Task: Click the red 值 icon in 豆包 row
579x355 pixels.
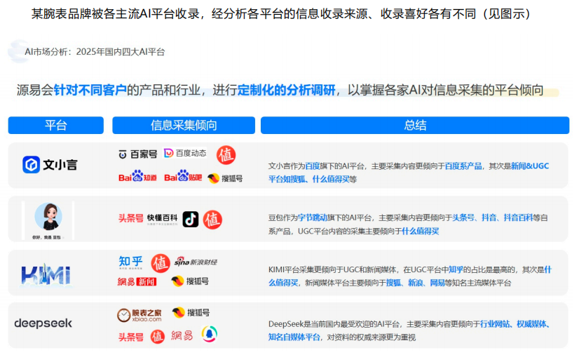Action: [x=212, y=220]
